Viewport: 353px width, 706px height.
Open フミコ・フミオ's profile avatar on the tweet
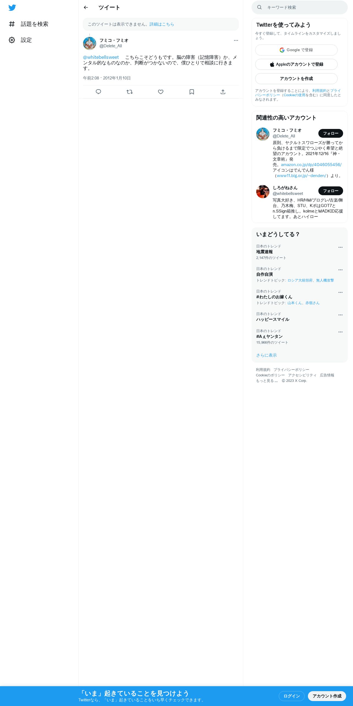[90, 43]
